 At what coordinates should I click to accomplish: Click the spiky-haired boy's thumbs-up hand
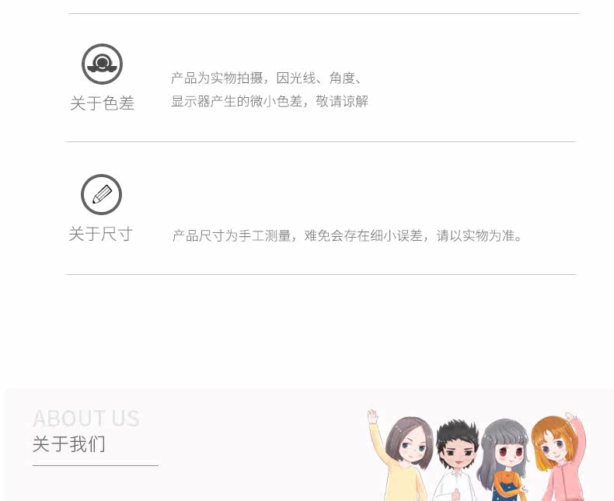455,495
